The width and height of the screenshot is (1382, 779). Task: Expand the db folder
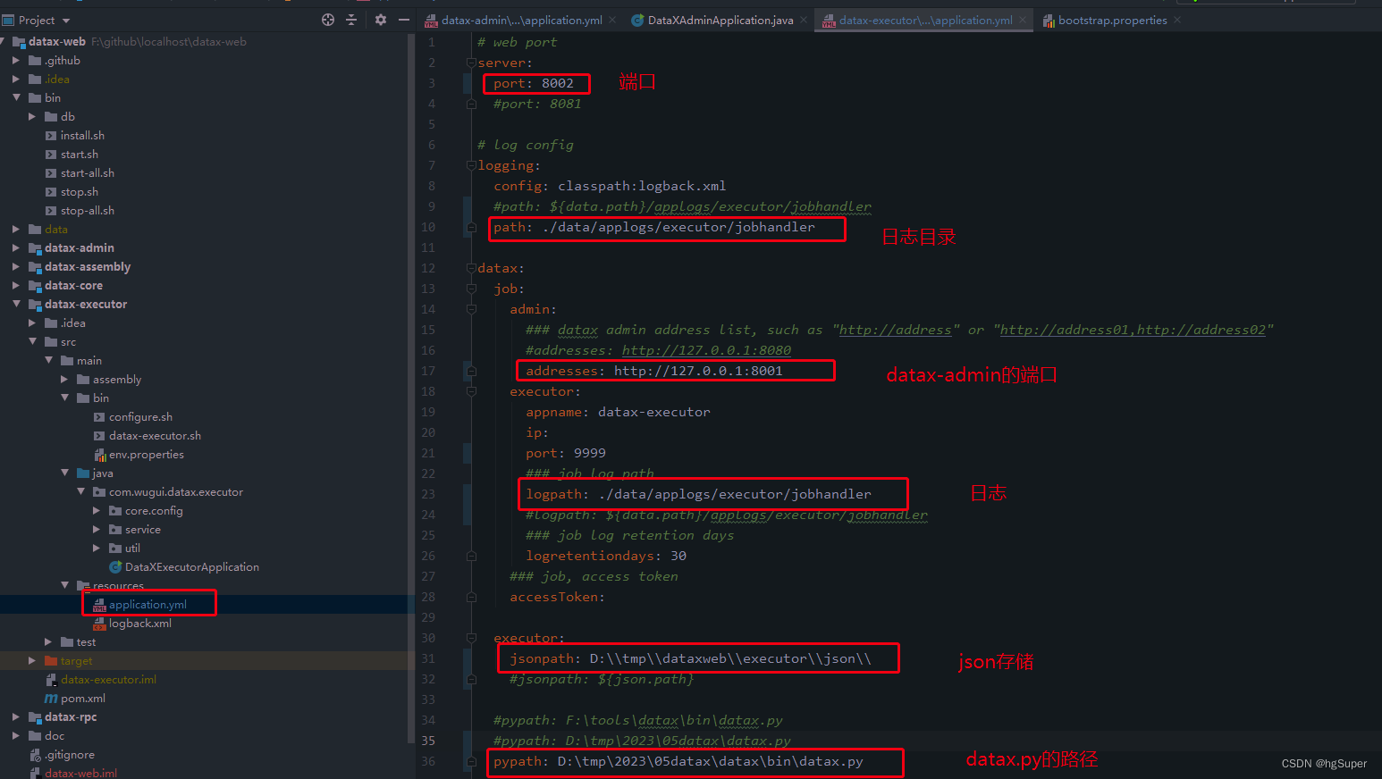(x=32, y=117)
